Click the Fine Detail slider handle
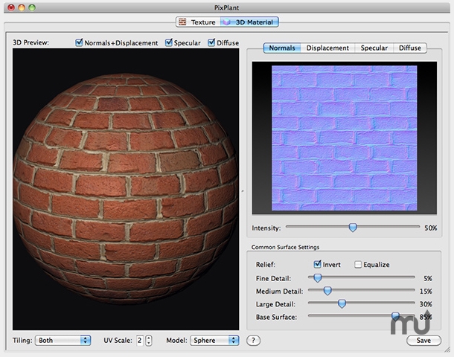The height and width of the screenshot is (357, 454). (317, 277)
